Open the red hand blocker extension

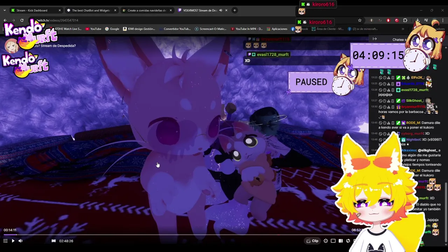pos(388,20)
